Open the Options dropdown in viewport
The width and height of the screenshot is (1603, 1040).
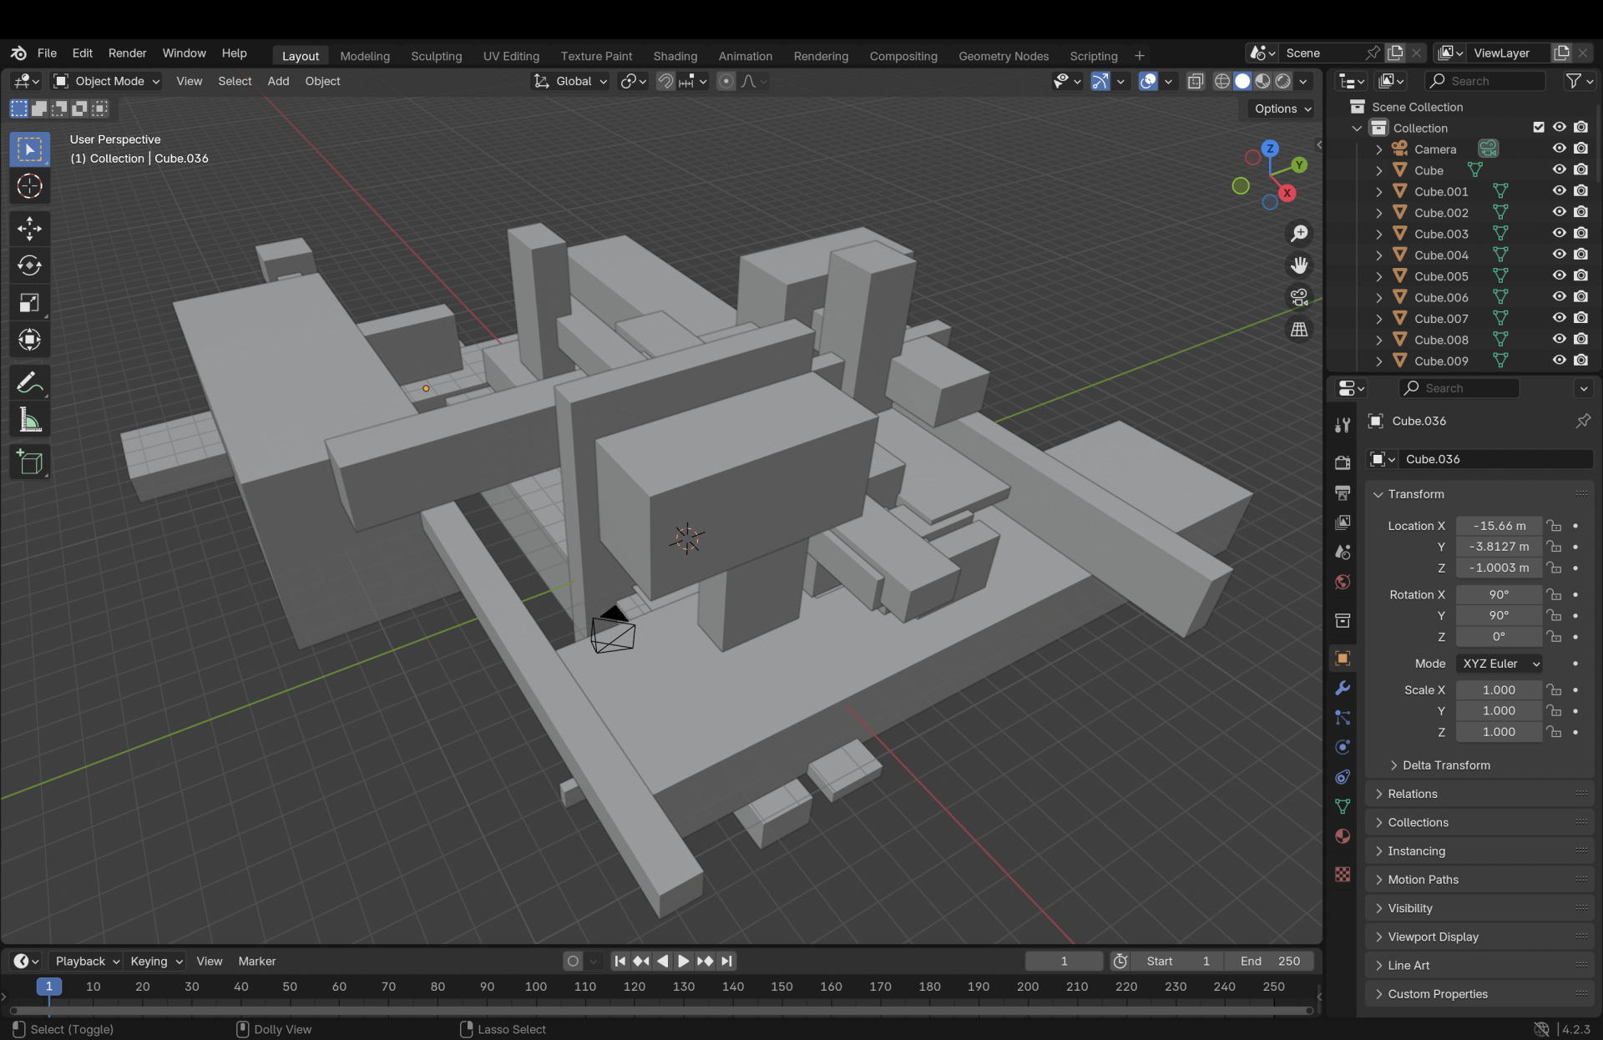(x=1282, y=109)
